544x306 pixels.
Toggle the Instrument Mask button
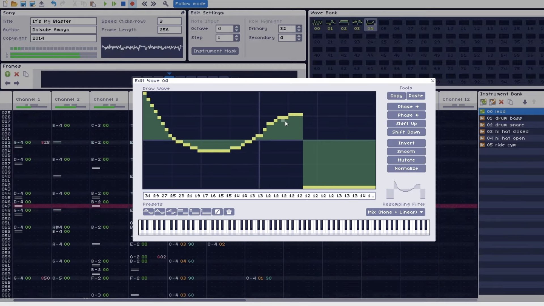click(215, 51)
